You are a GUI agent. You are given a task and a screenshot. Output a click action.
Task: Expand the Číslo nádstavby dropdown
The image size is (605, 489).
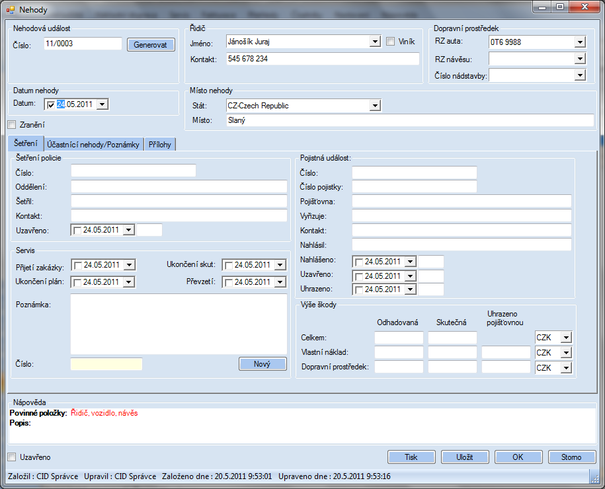pyautogui.click(x=580, y=75)
